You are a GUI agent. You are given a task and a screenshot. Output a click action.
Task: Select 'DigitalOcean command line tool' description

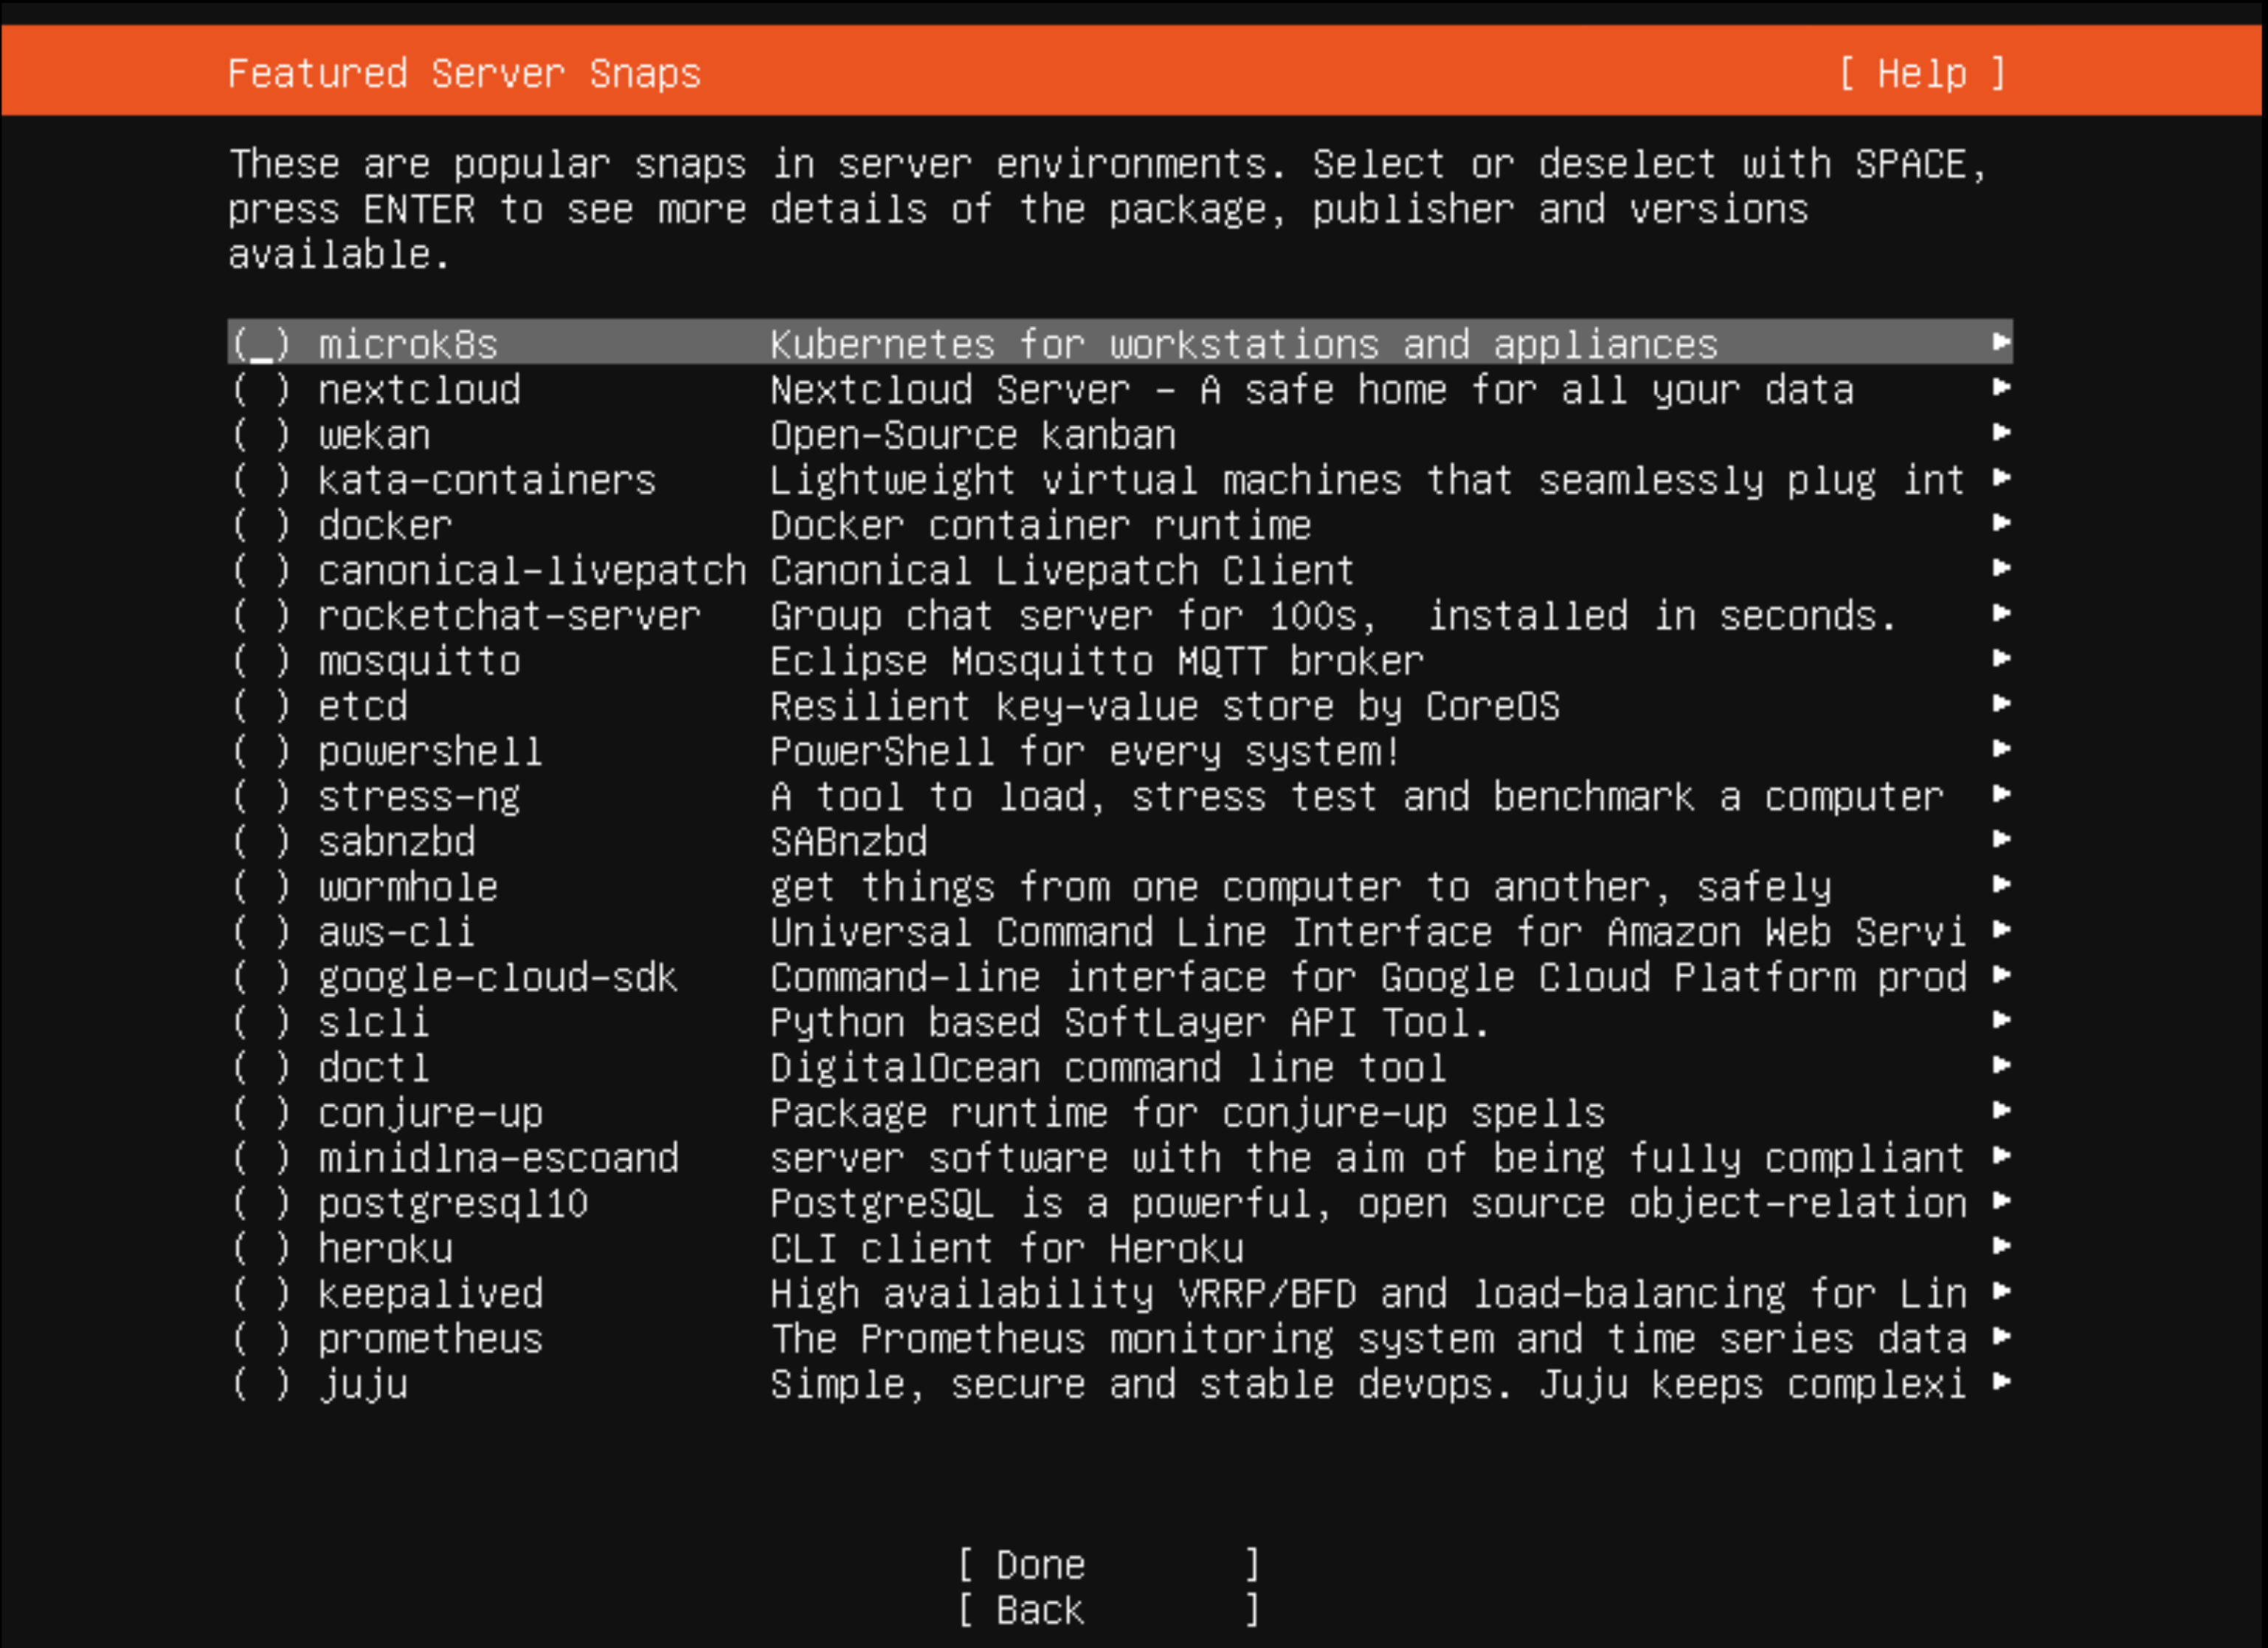tap(1108, 1068)
